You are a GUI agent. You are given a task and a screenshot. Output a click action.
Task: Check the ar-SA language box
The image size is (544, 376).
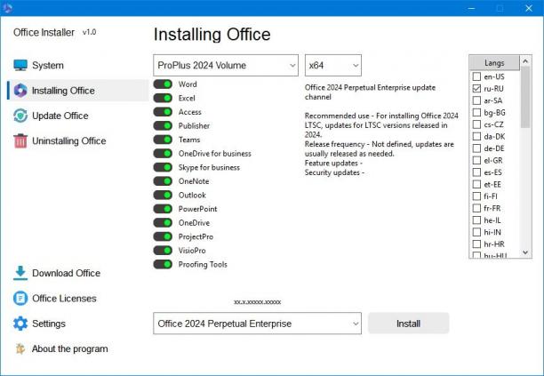click(477, 100)
